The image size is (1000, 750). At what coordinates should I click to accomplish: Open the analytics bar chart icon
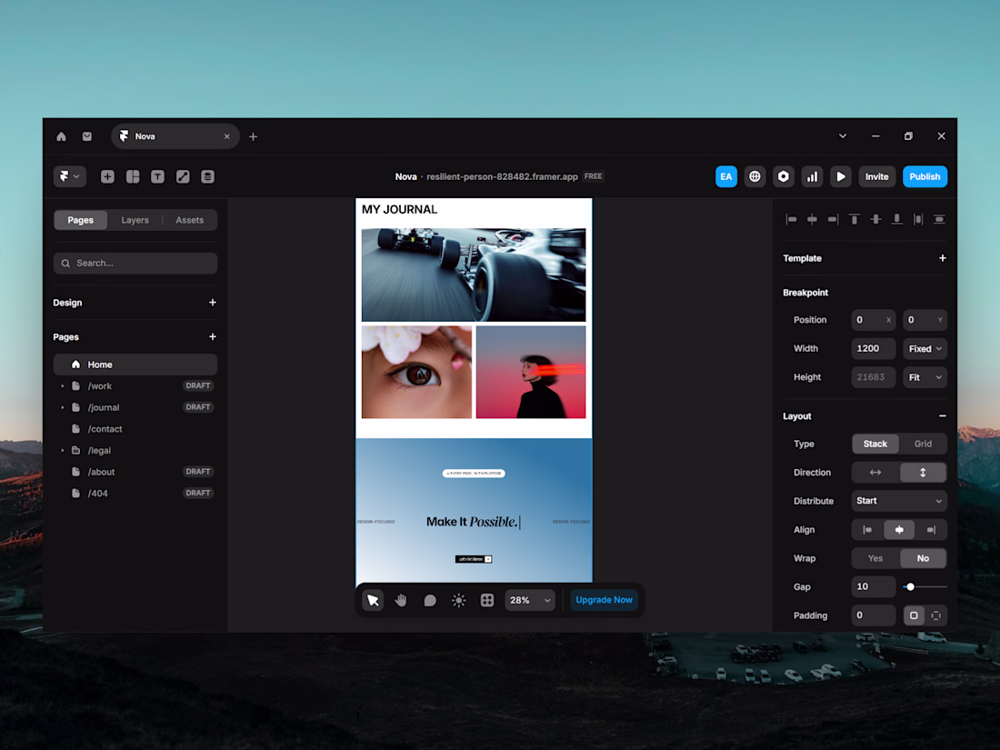812,176
